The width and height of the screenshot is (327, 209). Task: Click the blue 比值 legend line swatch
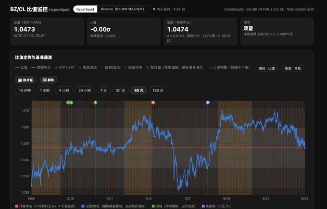(x=17, y=68)
